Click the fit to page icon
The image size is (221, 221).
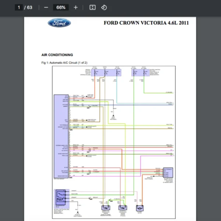coord(92,7)
